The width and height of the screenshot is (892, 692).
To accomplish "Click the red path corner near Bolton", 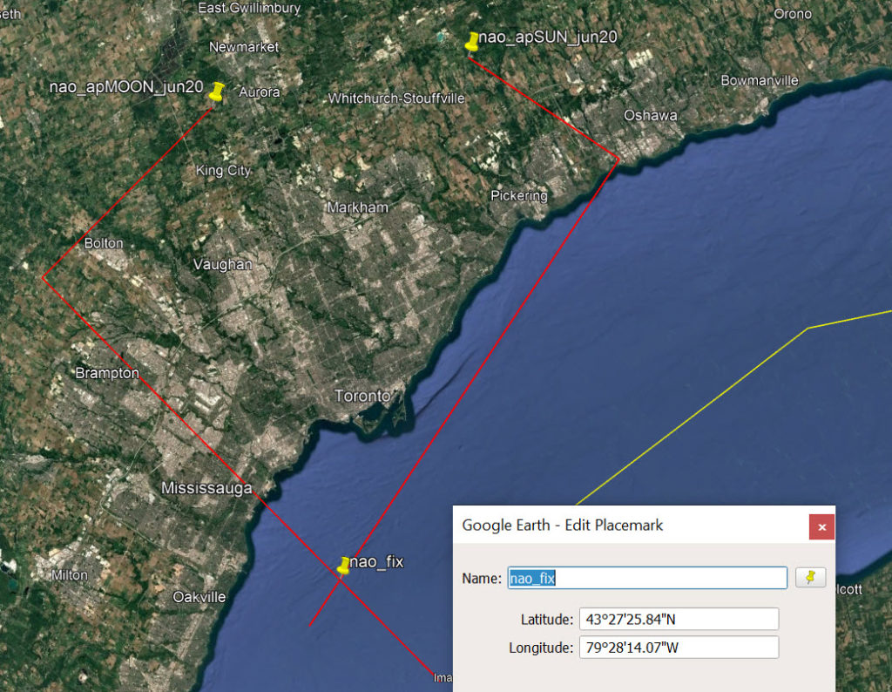I will (43, 278).
